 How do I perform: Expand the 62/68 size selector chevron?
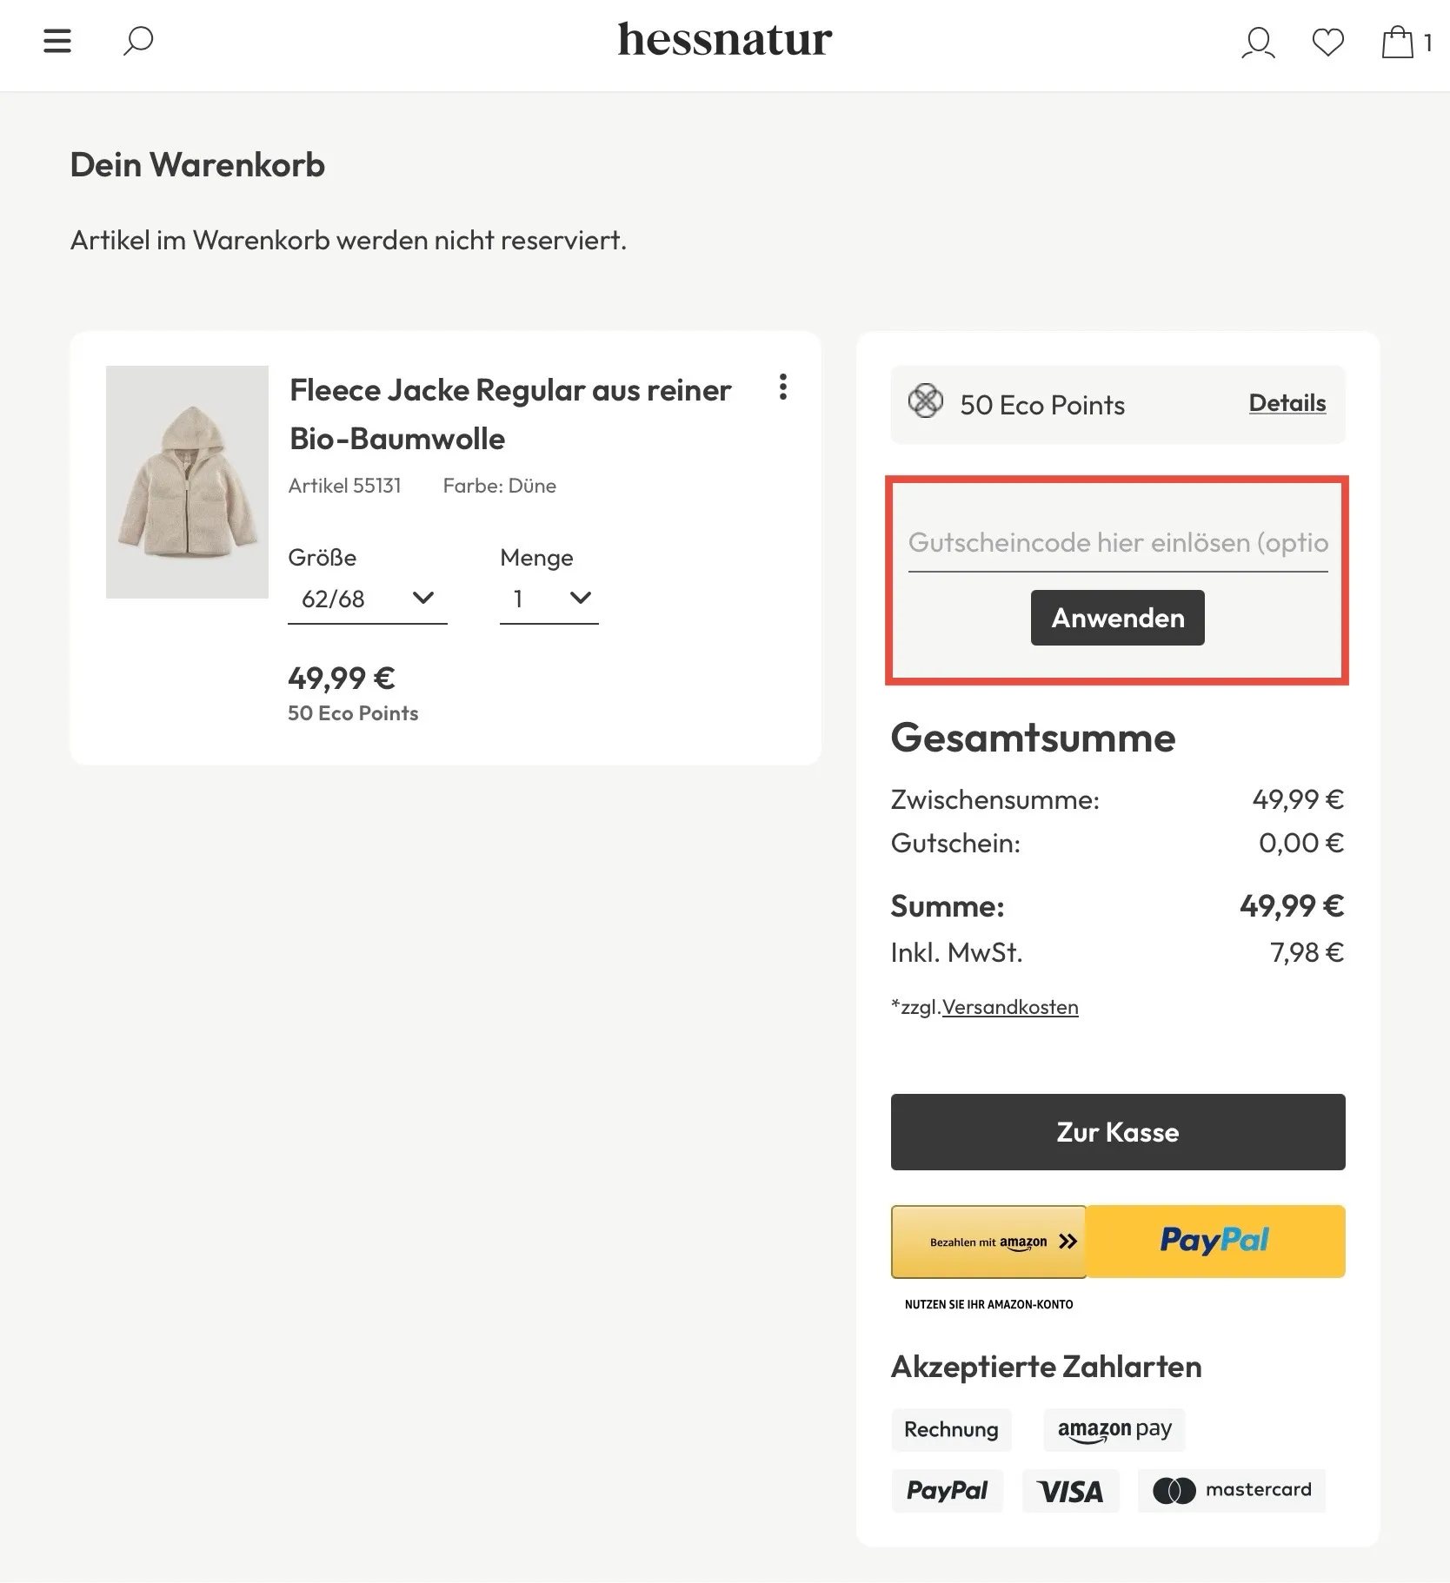(x=423, y=599)
